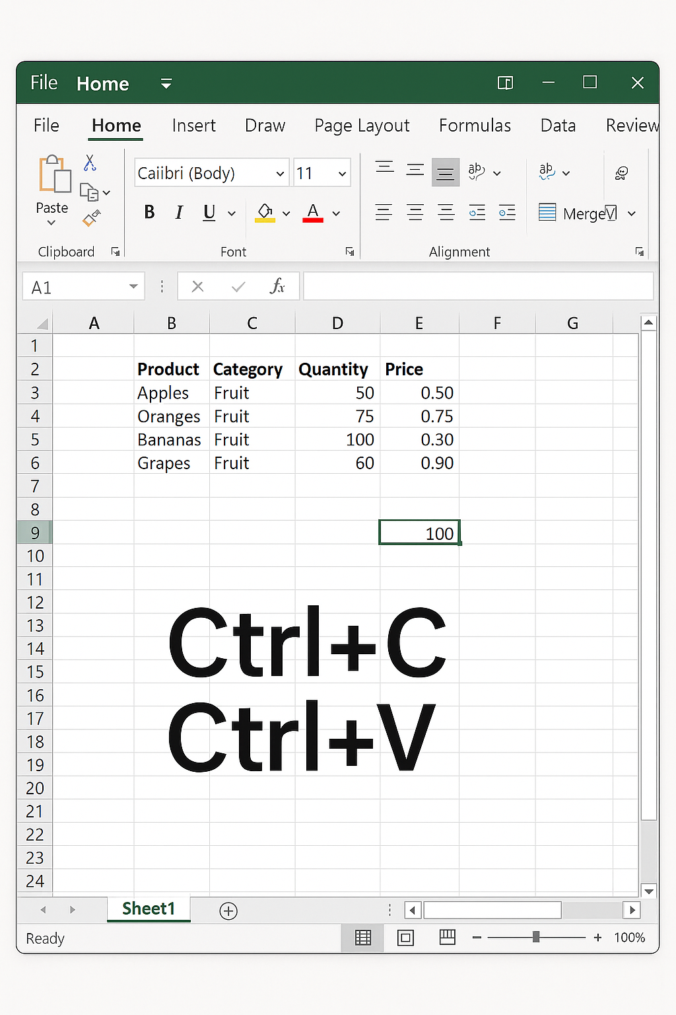This screenshot has height=1015, width=676.
Task: Click zoom in plus button
Action: [597, 938]
